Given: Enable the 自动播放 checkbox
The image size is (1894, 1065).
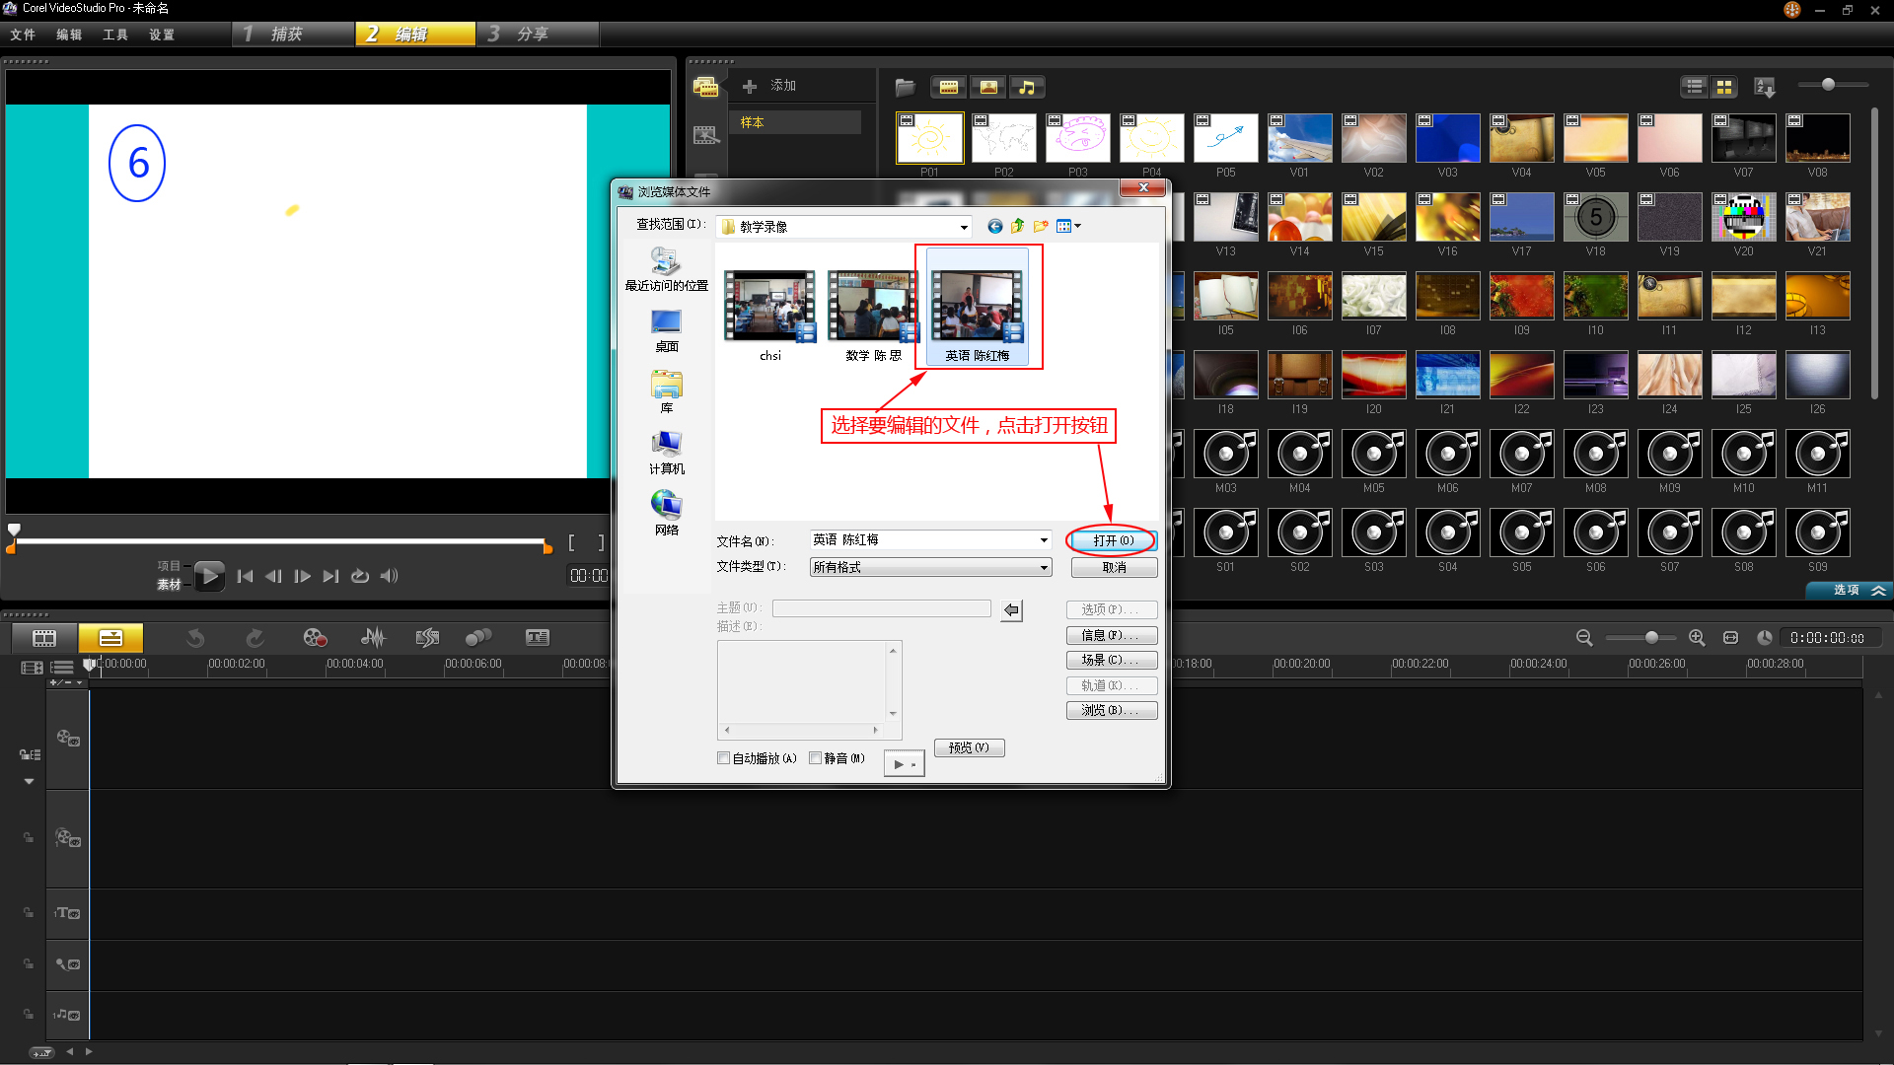Looking at the screenshot, I should pos(724,758).
